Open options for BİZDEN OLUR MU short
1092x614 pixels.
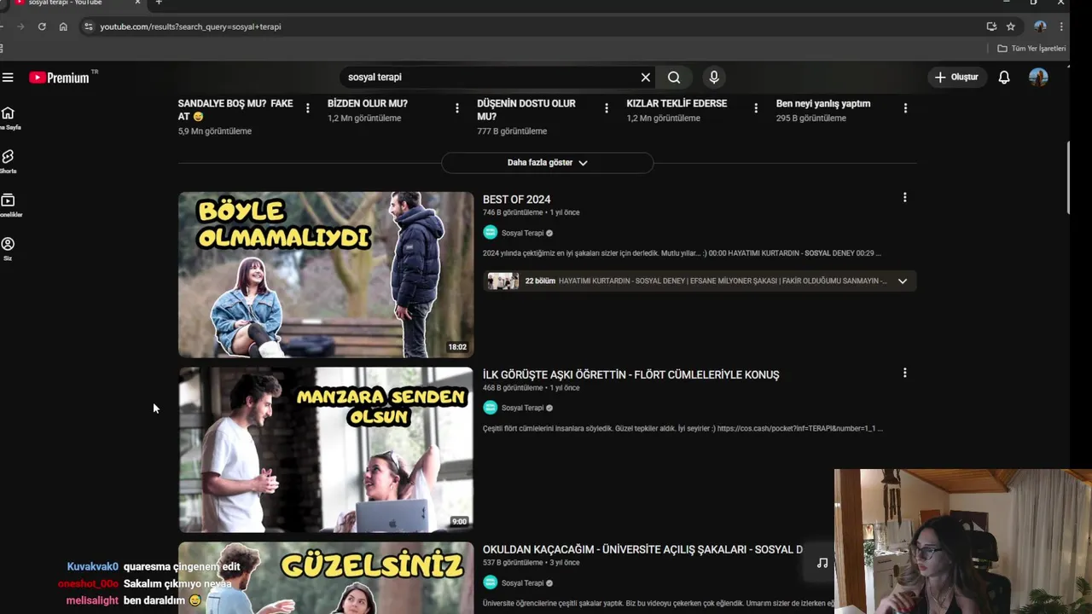pyautogui.click(x=457, y=108)
